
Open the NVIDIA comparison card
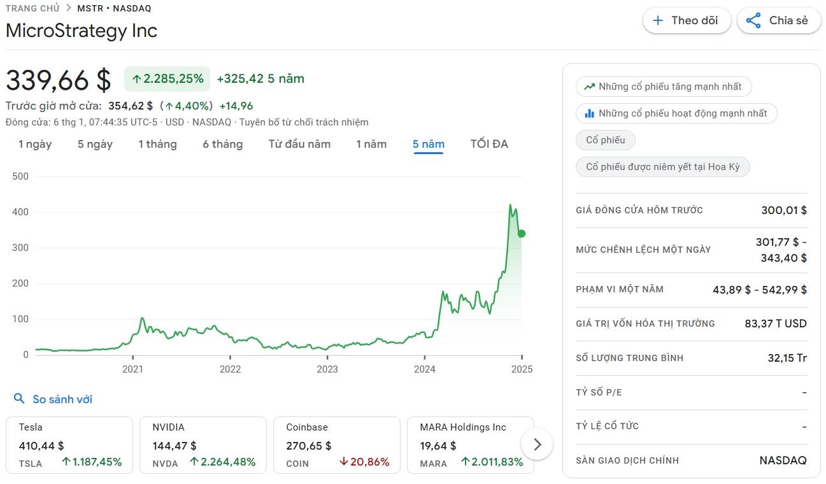[x=203, y=445]
